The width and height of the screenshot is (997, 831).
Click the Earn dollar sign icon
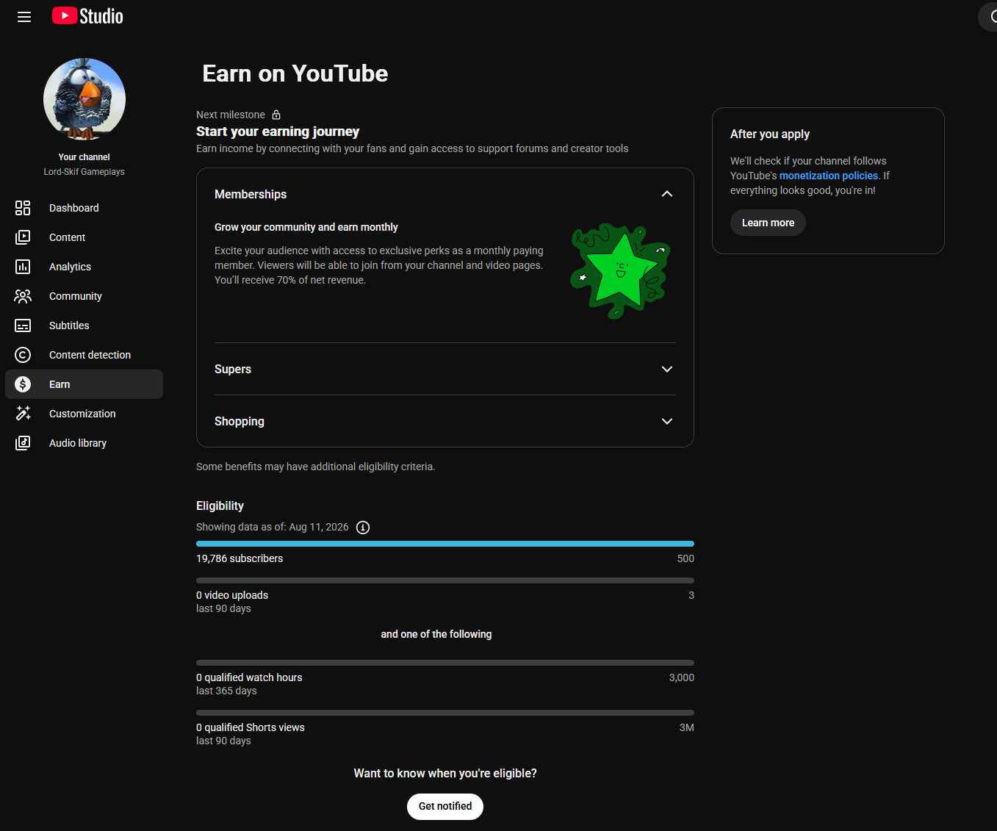click(23, 384)
